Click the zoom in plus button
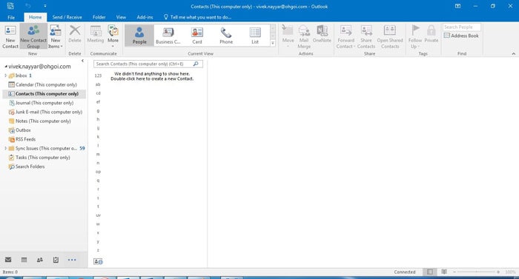This screenshot has width=519, height=279. [x=498, y=272]
